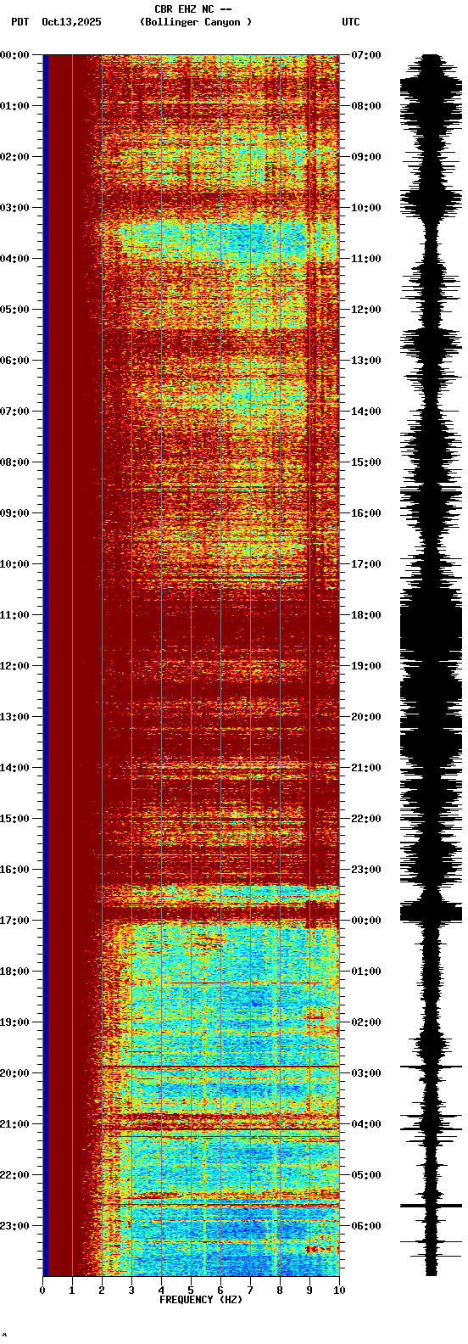Click the PDT time label "21:00"

14,1124
